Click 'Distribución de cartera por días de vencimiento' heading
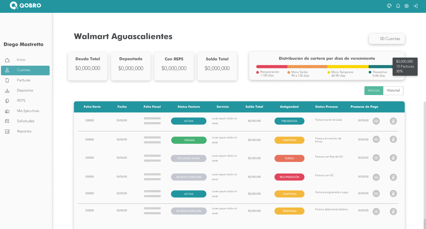This screenshot has height=229, width=426. coord(327,58)
